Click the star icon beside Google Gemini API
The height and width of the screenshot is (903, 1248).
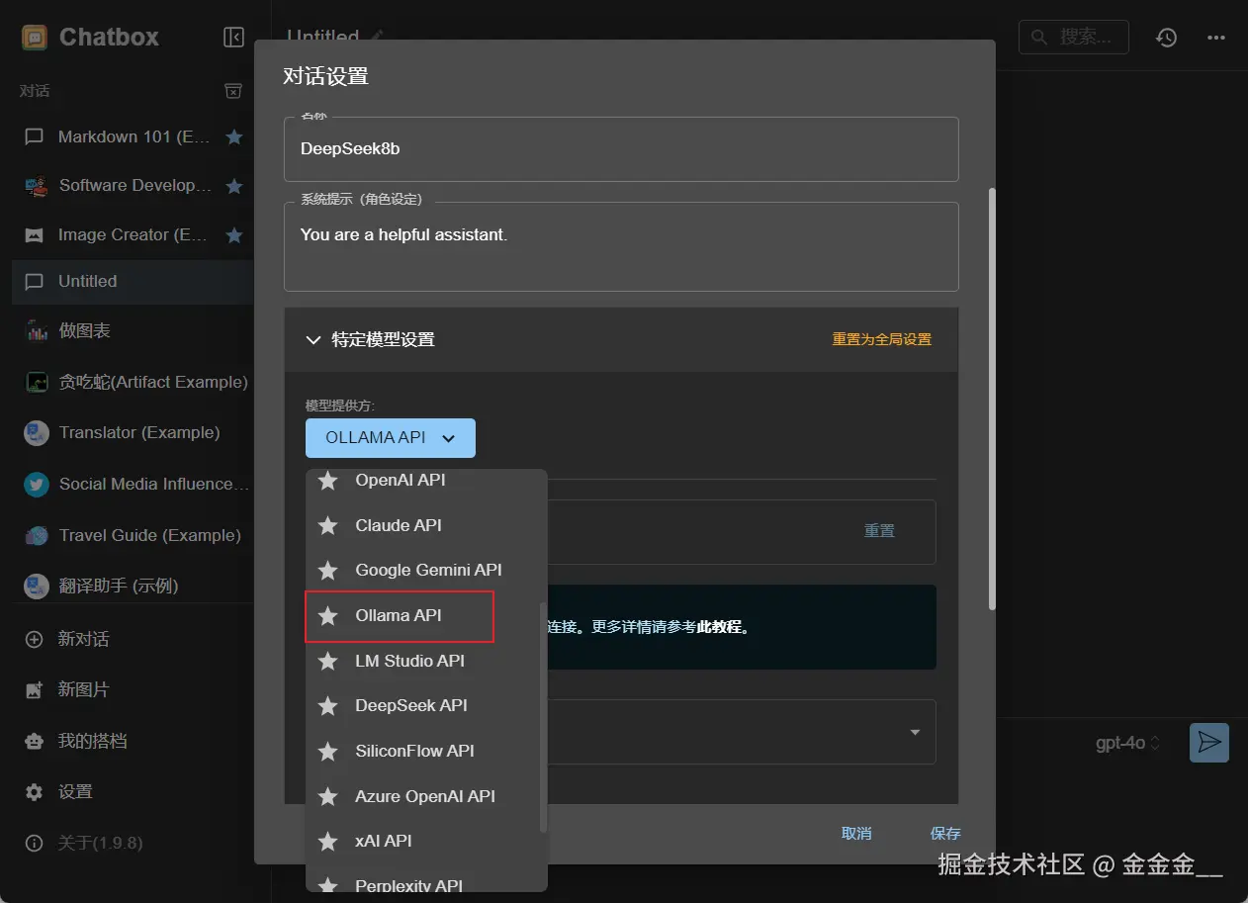[328, 571]
